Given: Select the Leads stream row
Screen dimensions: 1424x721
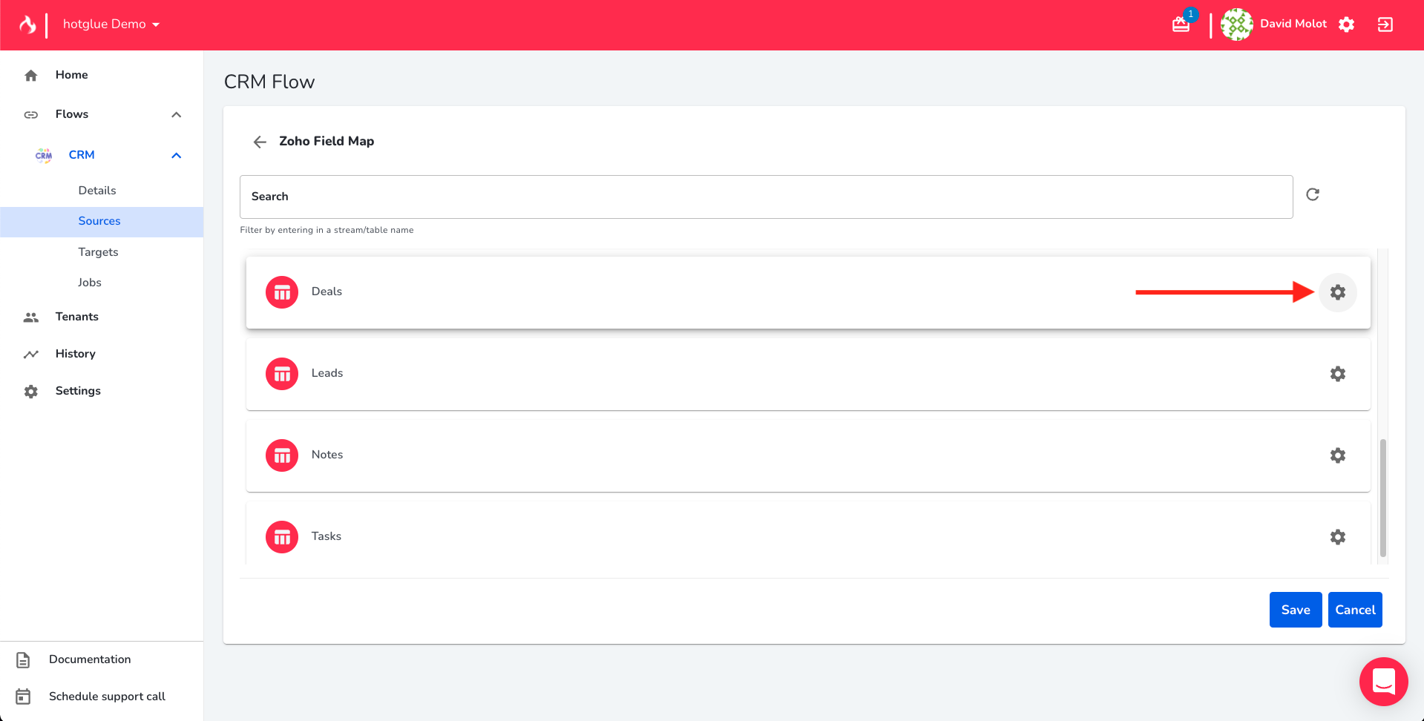Looking at the screenshot, I should click(x=808, y=374).
